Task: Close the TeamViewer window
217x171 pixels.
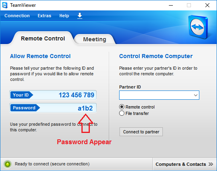Action: (x=207, y=5)
